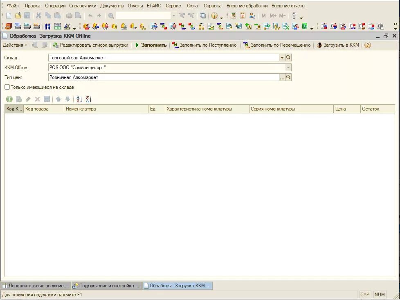
Task: Open the calendar icon showing 31
Action: pyautogui.click(x=243, y=16)
